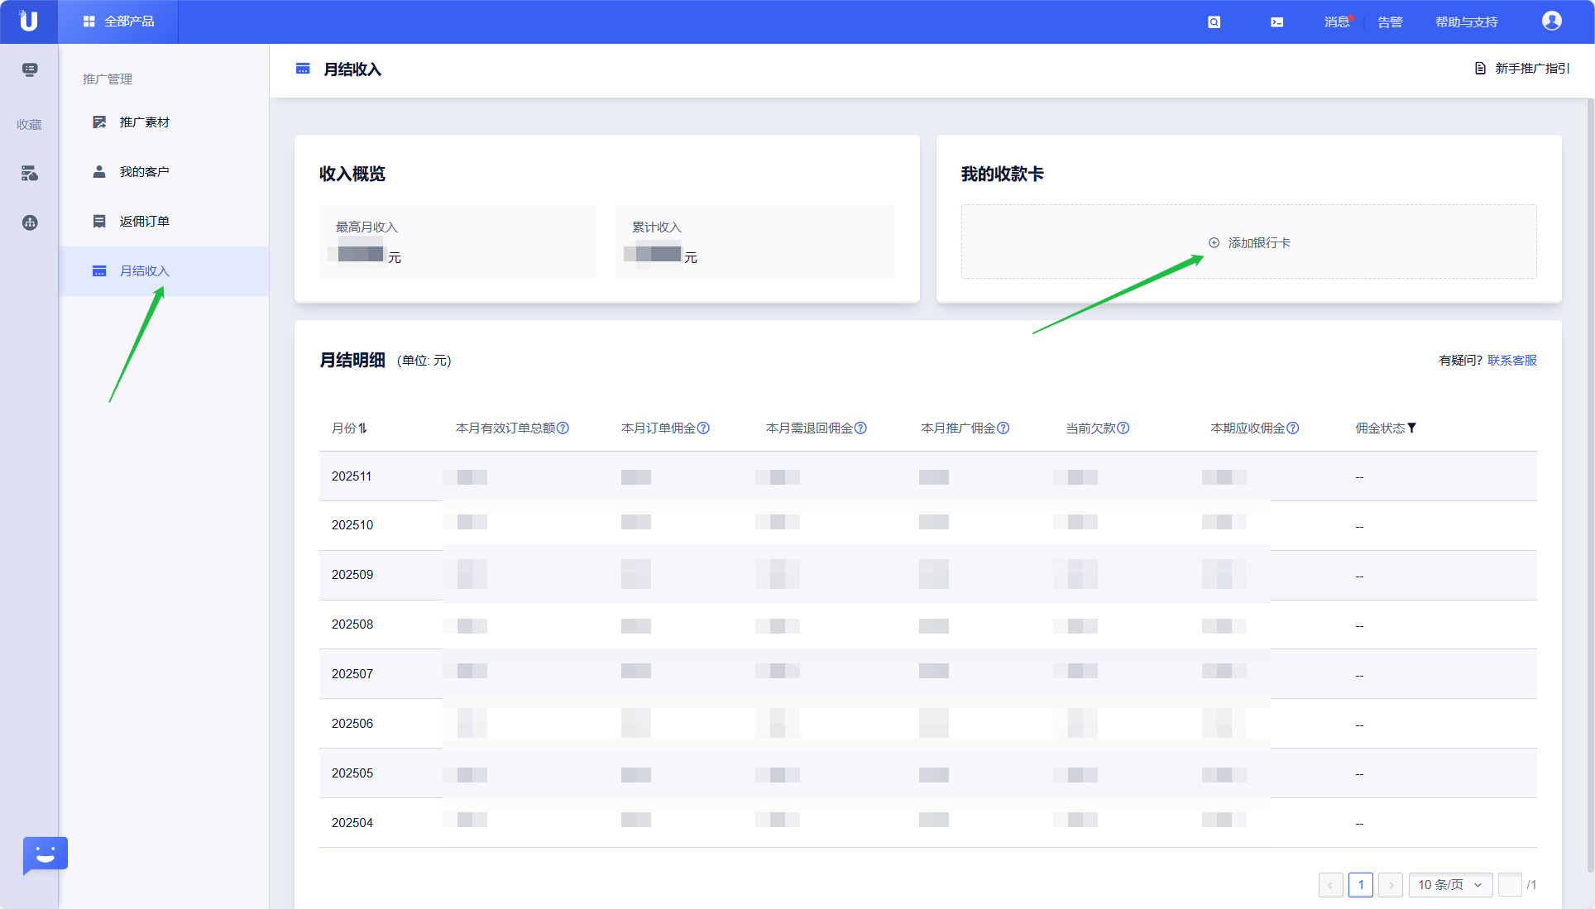Open the smiley customer service chat widget
The width and height of the screenshot is (1595, 909).
46,855
